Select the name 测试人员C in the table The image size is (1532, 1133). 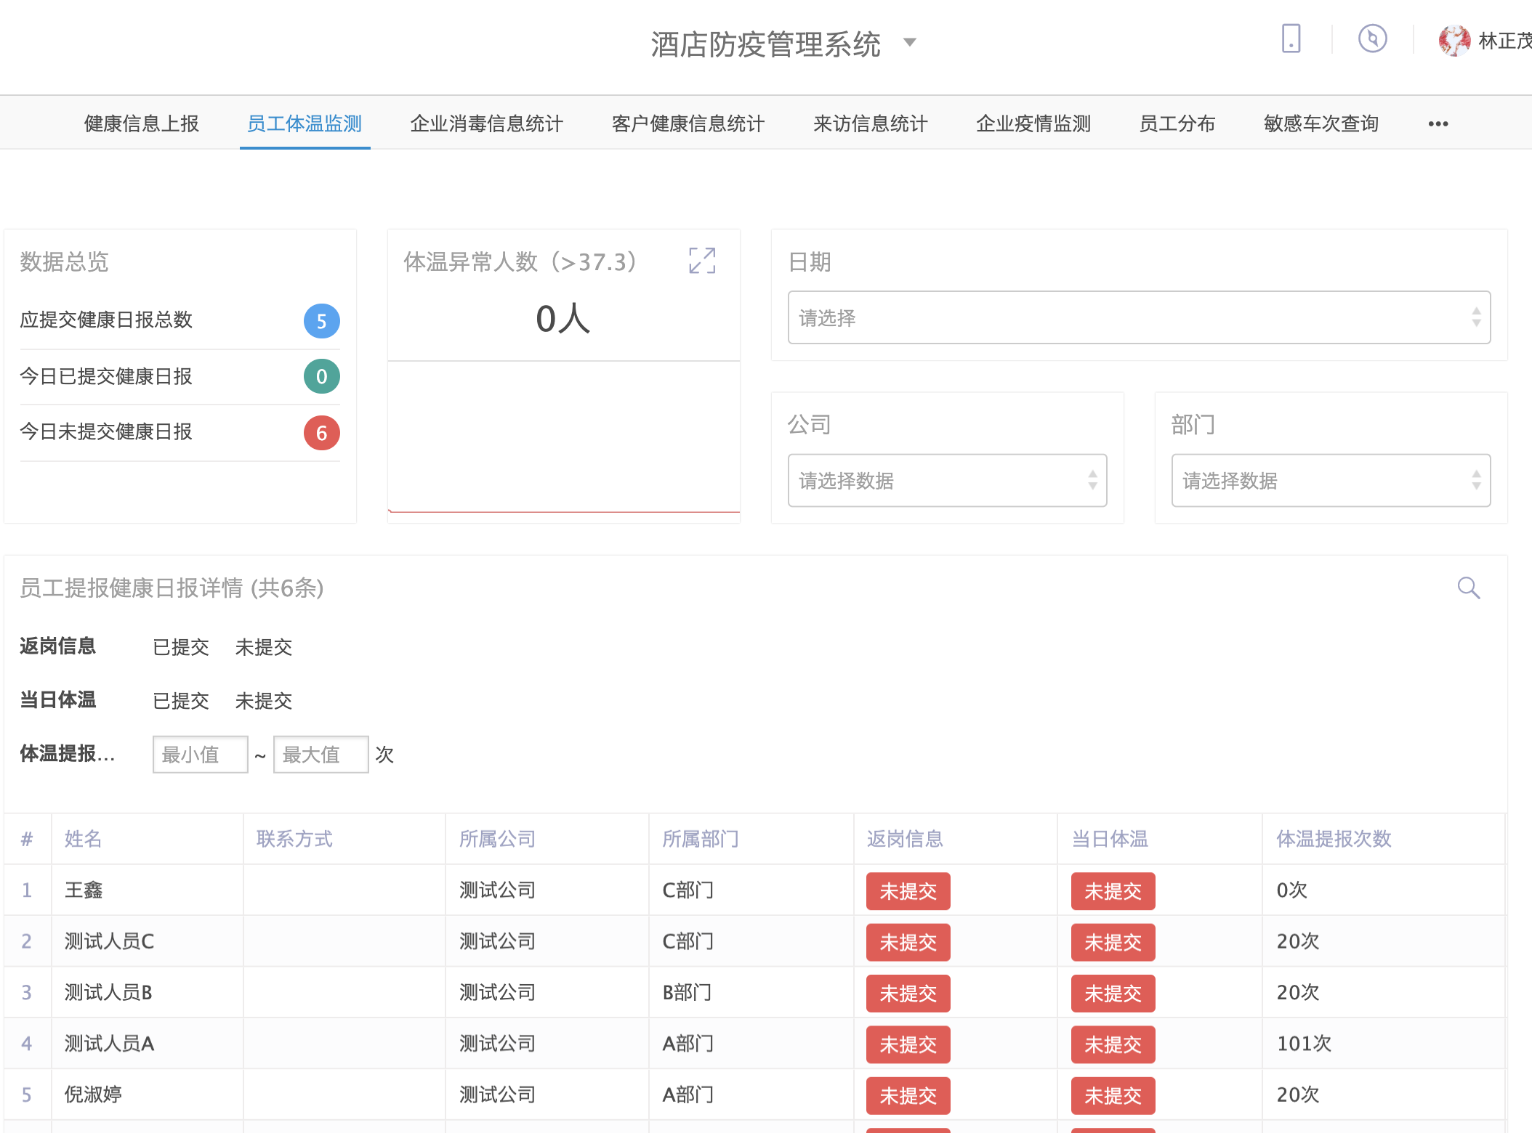110,941
